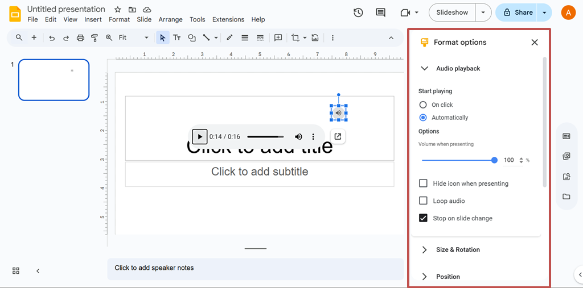Viewport: 583px width, 288px height.
Task: Add a comment from toolbar
Action: tap(278, 37)
